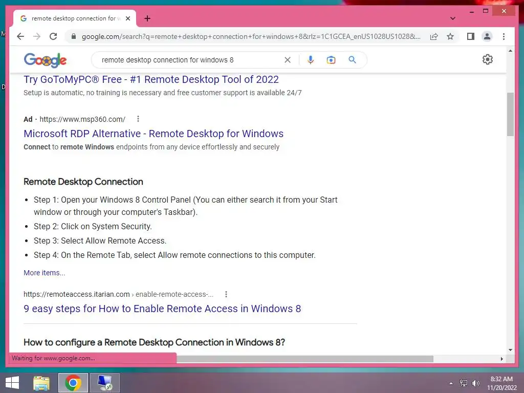524x393 pixels.
Task: Reload the current page
Action: 53,36
